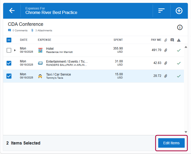Uncheck the Taxi / Car Service checkbox
Screen dimensions: 191x154
point(9,76)
